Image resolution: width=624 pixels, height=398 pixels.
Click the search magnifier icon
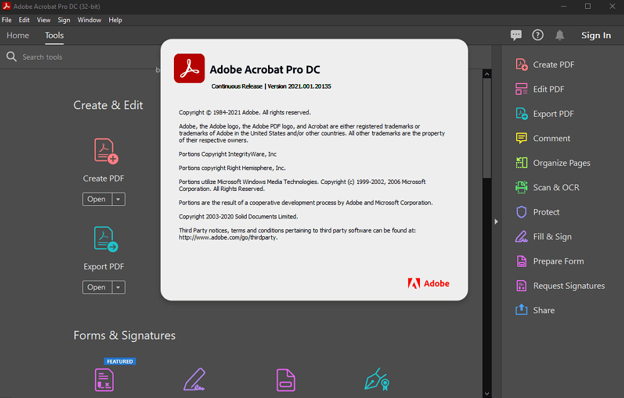[x=11, y=56]
